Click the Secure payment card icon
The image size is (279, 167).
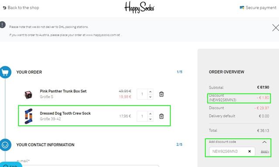click(x=242, y=8)
